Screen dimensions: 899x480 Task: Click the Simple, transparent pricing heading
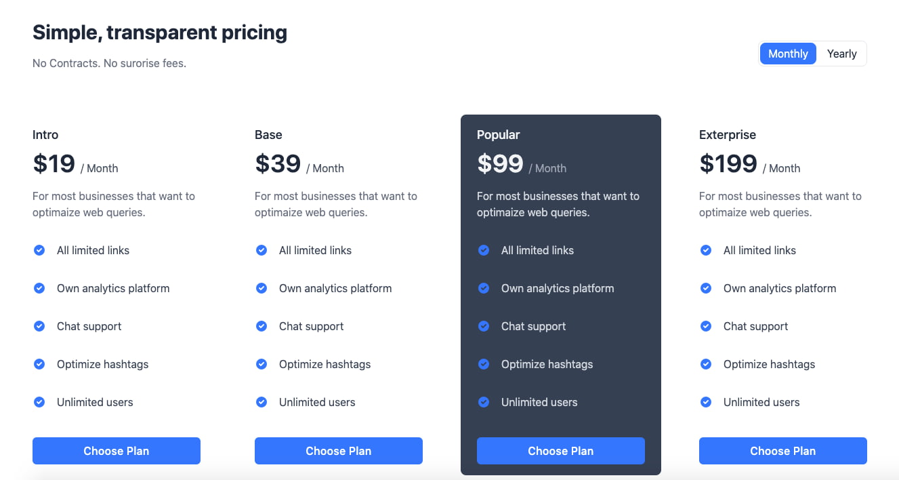click(159, 32)
